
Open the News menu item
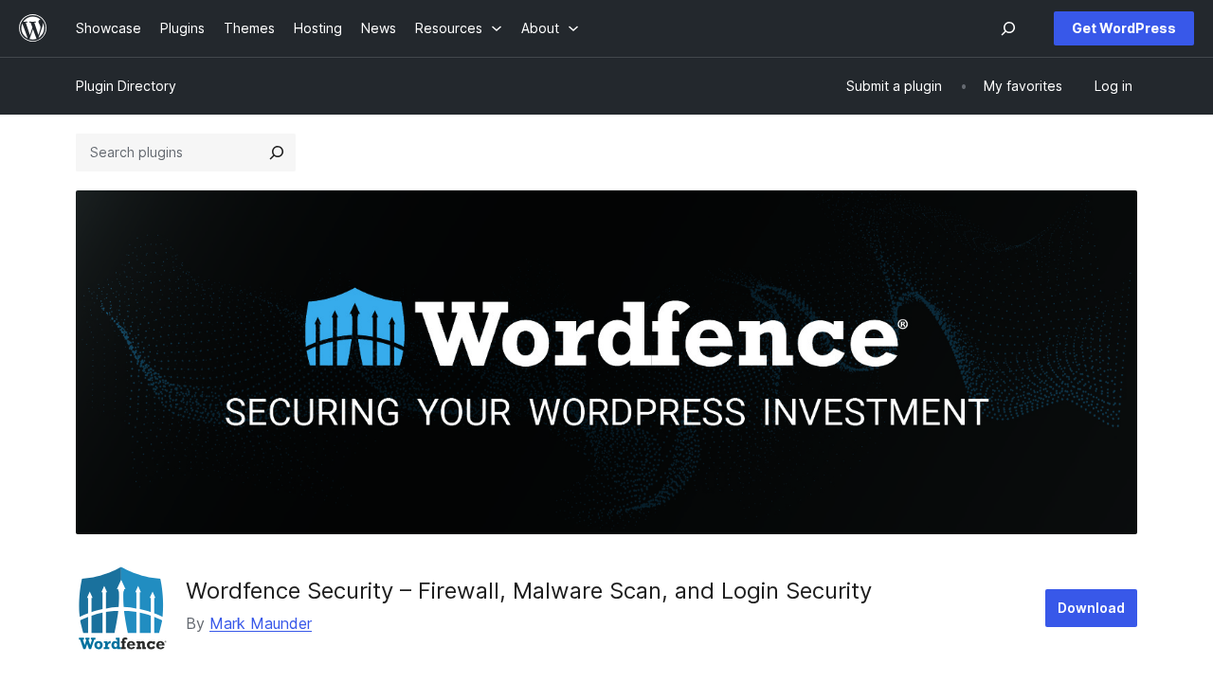click(378, 28)
